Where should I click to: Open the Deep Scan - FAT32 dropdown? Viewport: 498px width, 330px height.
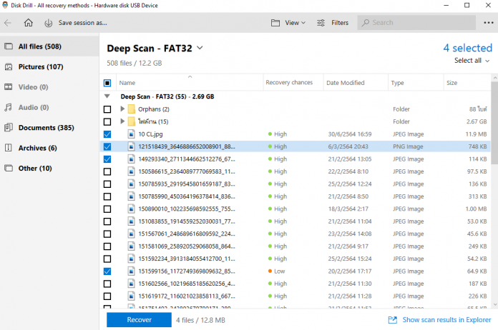200,48
